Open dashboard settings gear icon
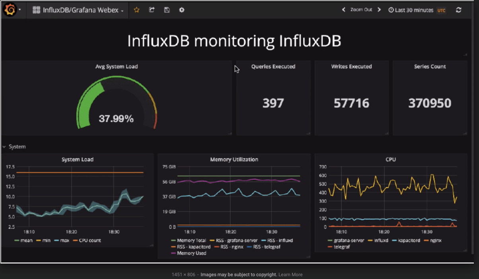The height and width of the screenshot is (279, 479). (181, 10)
